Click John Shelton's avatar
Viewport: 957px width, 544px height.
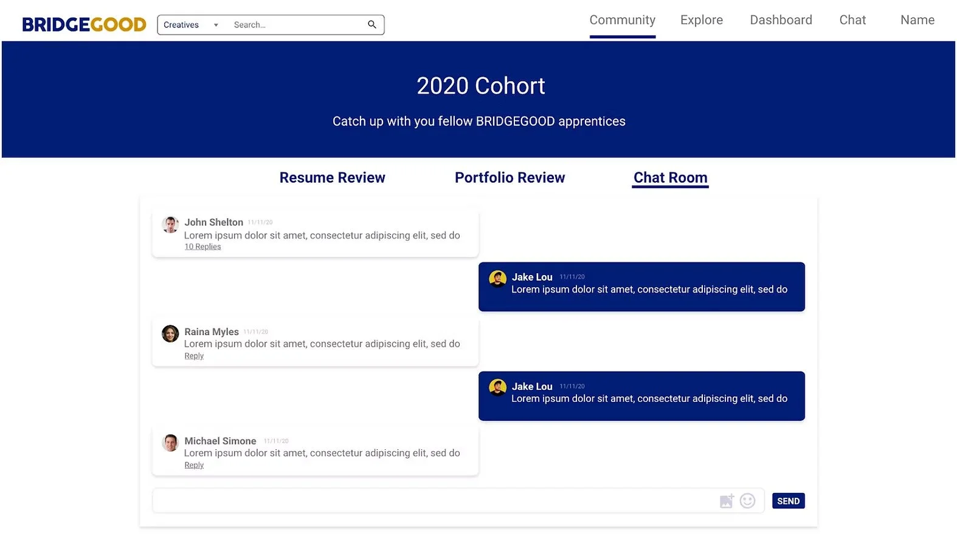coord(170,224)
